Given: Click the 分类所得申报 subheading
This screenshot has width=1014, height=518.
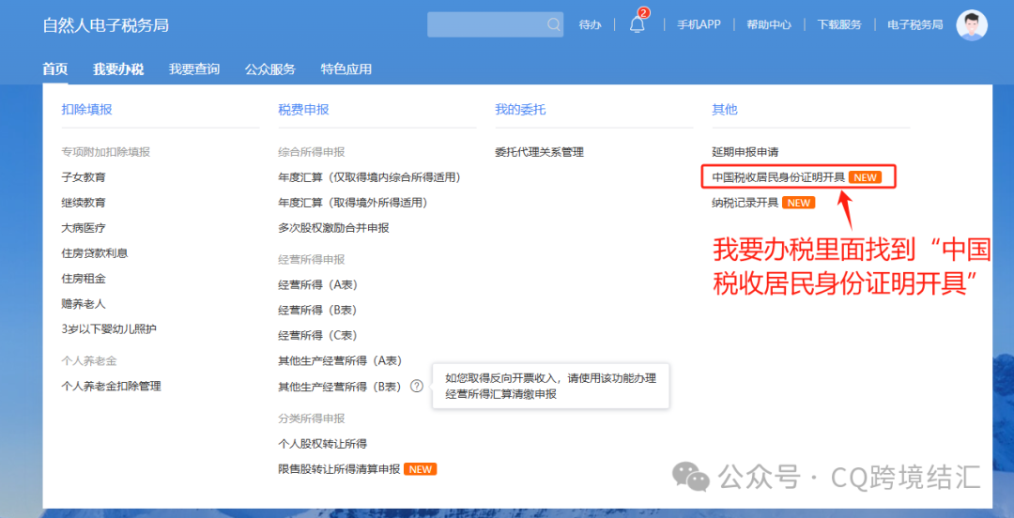Looking at the screenshot, I should (312, 418).
